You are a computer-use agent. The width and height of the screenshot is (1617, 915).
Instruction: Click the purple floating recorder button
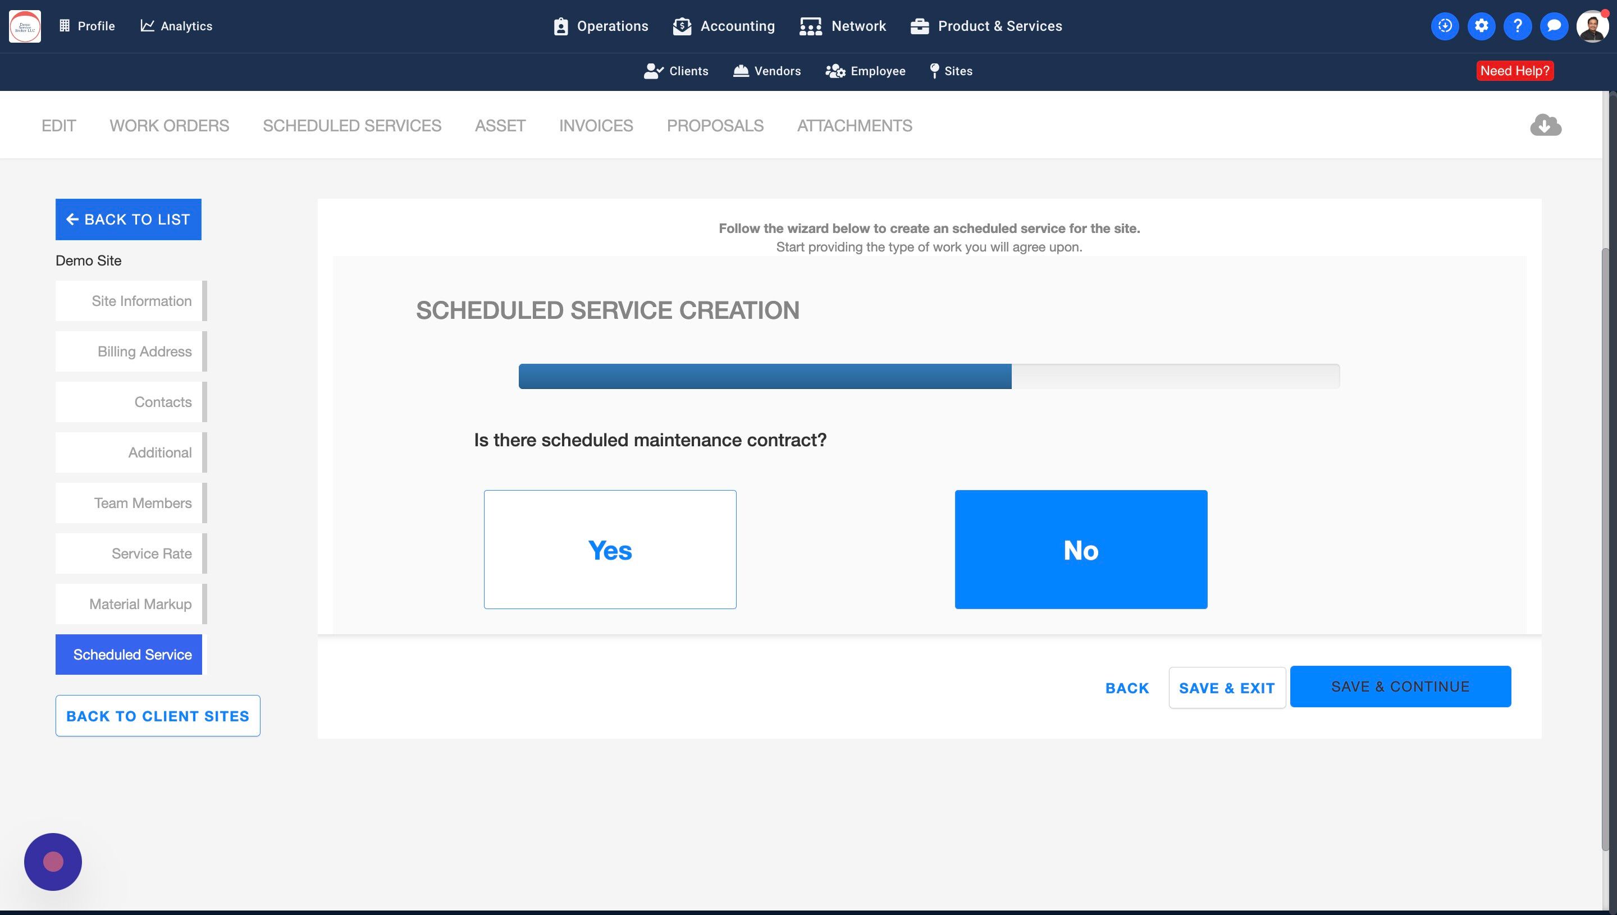coord(53,862)
